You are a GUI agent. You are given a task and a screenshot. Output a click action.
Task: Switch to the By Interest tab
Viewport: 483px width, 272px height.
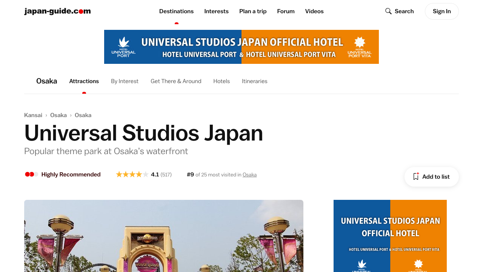tap(125, 81)
